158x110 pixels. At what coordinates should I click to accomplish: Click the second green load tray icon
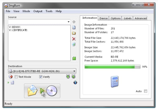tap(73, 77)
